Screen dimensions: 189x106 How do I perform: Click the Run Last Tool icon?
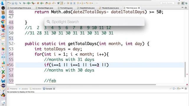(x=33, y=3)
